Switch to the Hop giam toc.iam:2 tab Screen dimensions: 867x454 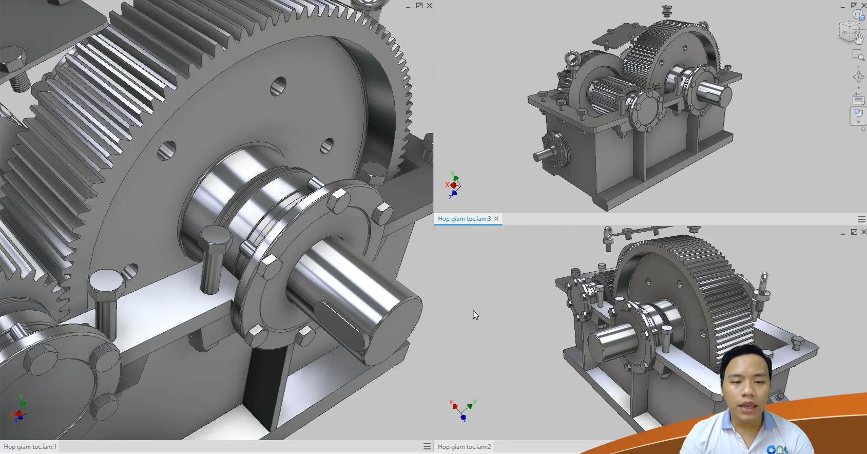(x=465, y=447)
